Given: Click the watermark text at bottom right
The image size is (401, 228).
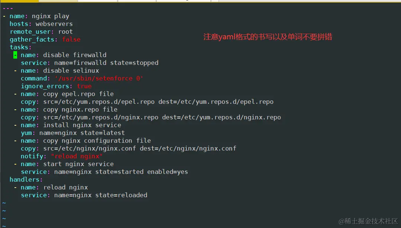Looking at the screenshot, I should pos(368,221).
